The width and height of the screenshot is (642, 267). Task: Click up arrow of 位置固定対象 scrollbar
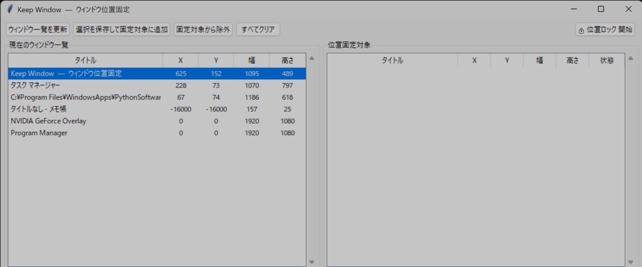pos(631,58)
